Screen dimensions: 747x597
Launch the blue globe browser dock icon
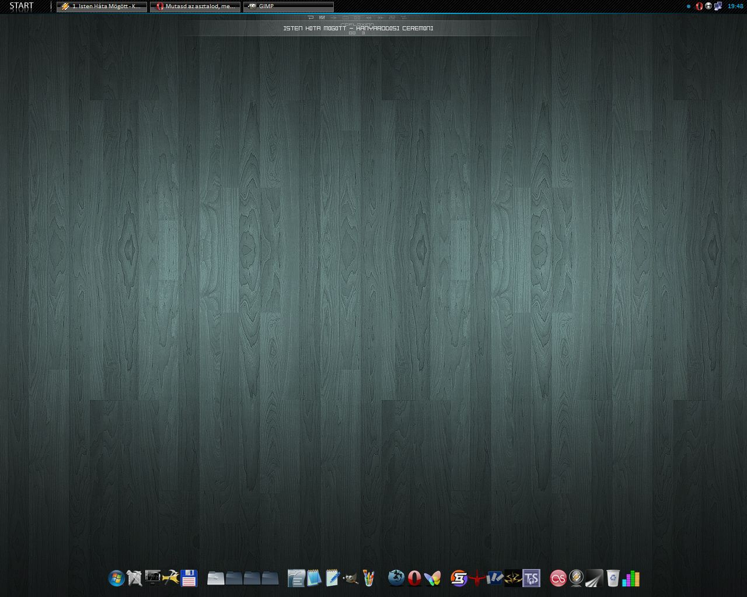coord(396,578)
